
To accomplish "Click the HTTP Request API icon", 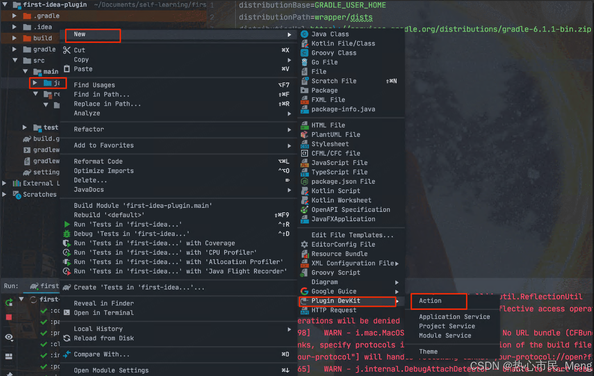I will click(x=304, y=310).
